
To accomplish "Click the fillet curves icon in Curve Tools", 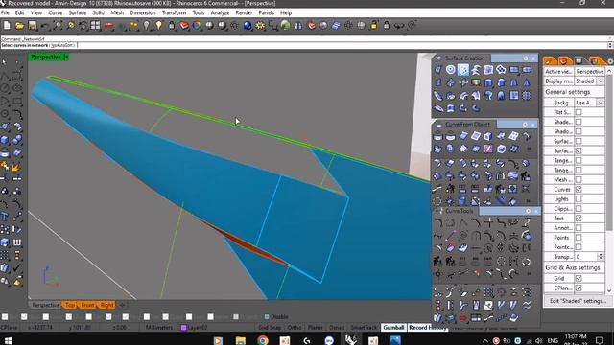I will [438, 223].
